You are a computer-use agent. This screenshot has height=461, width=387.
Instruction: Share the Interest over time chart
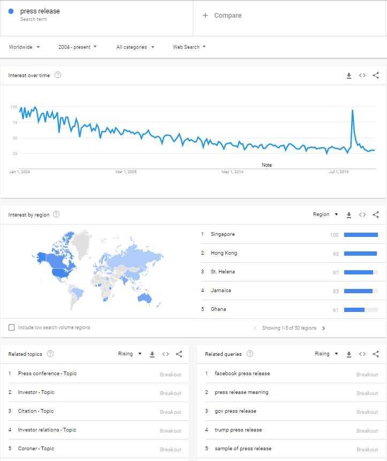pos(376,76)
